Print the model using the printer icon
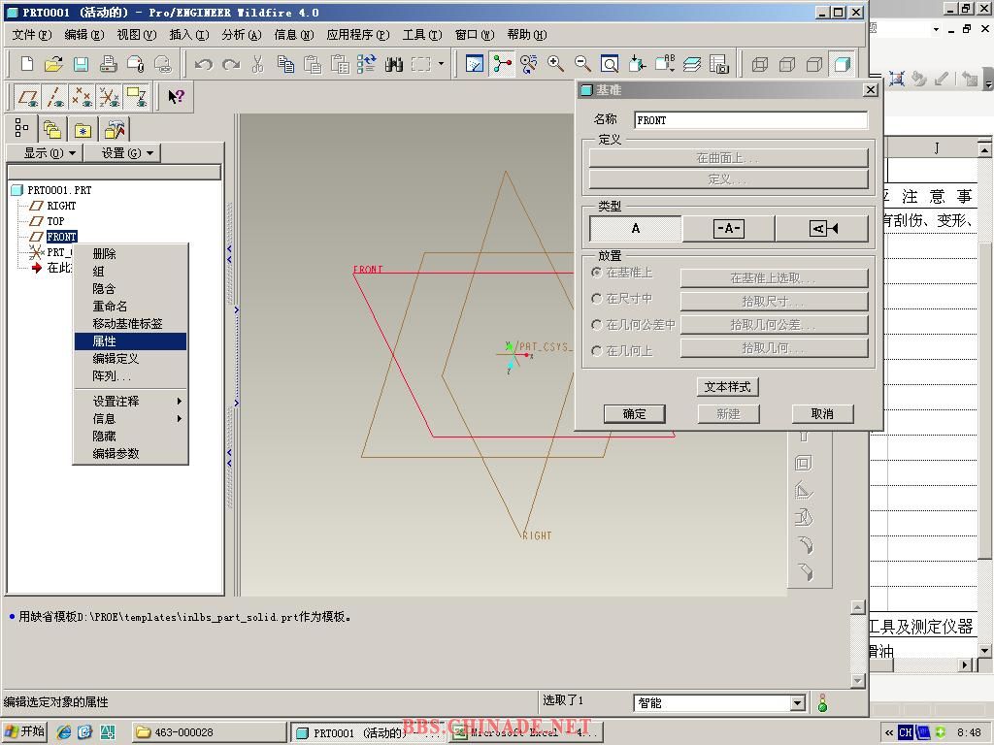This screenshot has height=745, width=994. click(108, 64)
